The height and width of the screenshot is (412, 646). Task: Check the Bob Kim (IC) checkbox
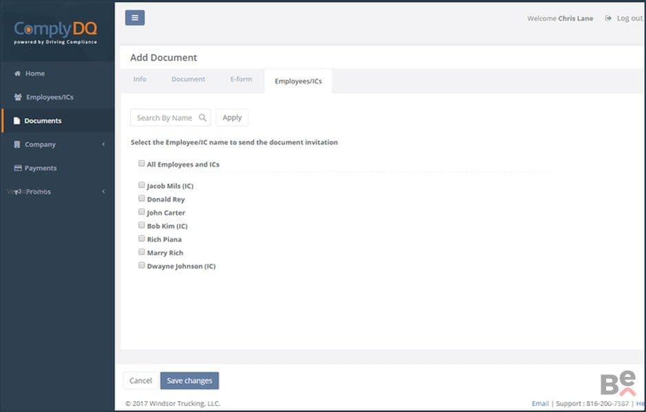pyautogui.click(x=142, y=225)
